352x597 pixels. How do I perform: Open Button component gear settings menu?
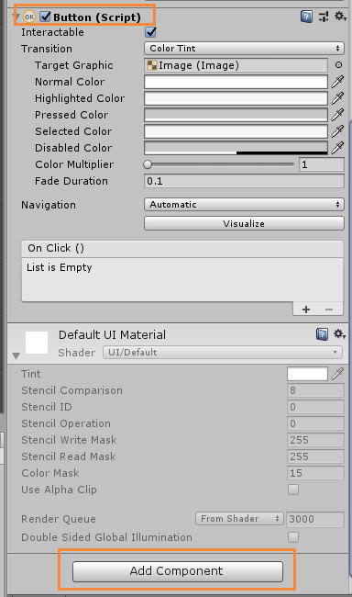click(x=340, y=16)
